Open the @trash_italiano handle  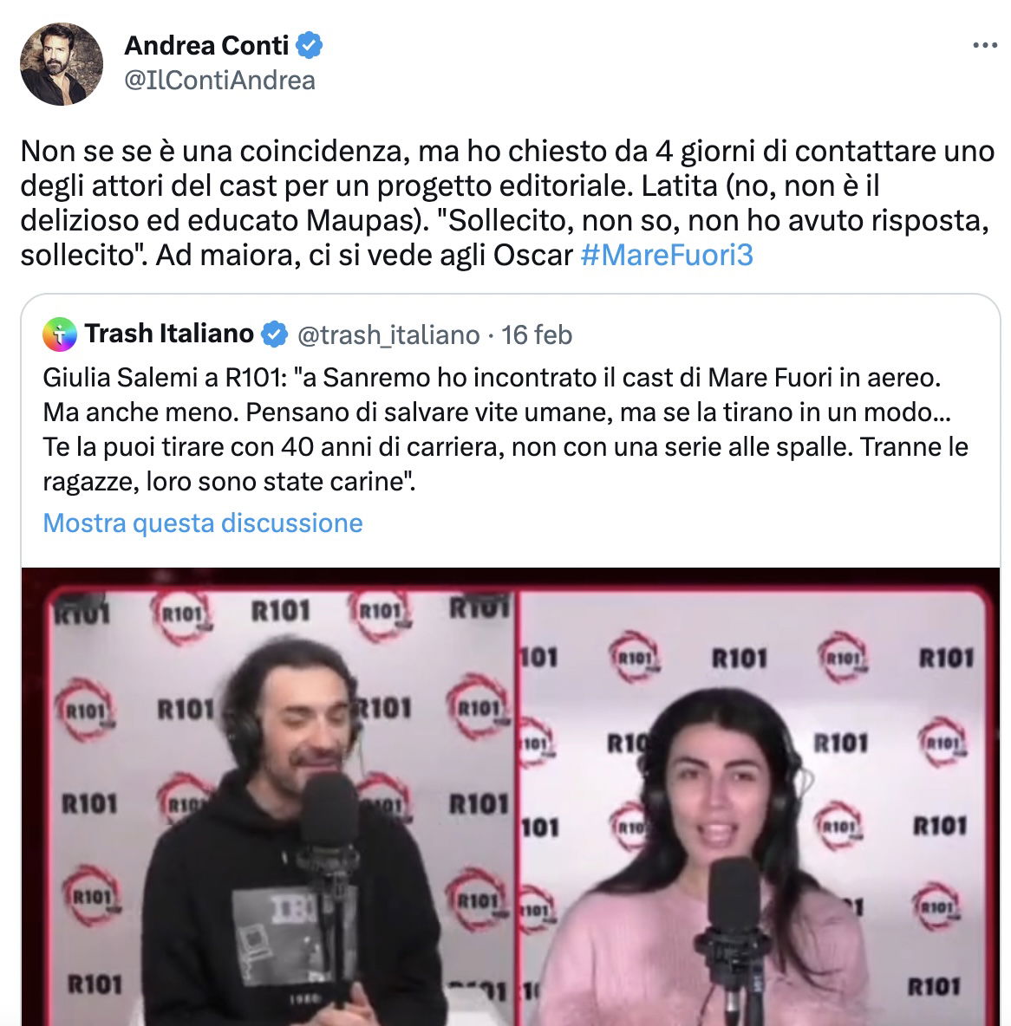coord(388,335)
